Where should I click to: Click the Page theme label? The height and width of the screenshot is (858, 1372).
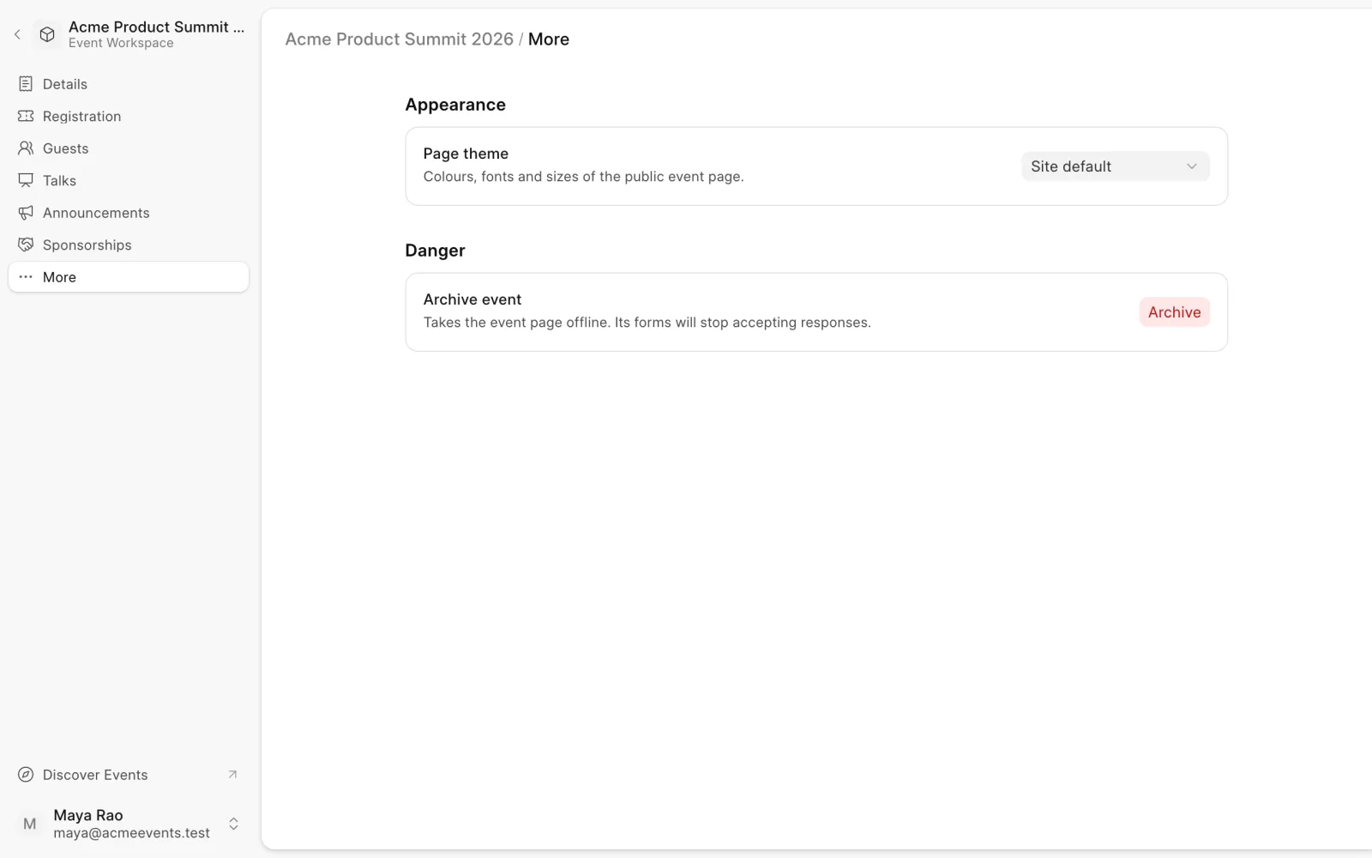[466, 154]
